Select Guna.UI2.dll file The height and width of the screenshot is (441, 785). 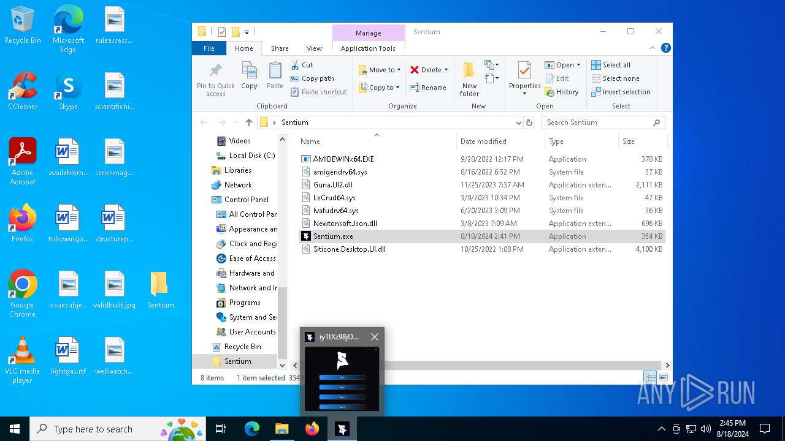(x=481, y=185)
